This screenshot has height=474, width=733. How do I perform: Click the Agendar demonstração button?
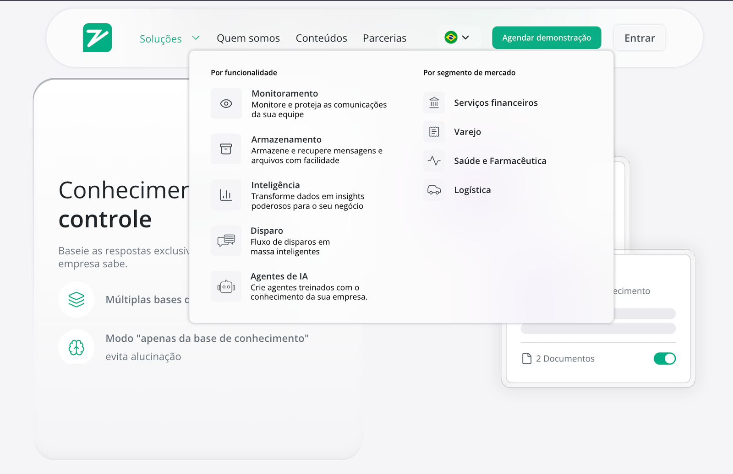pyautogui.click(x=547, y=38)
